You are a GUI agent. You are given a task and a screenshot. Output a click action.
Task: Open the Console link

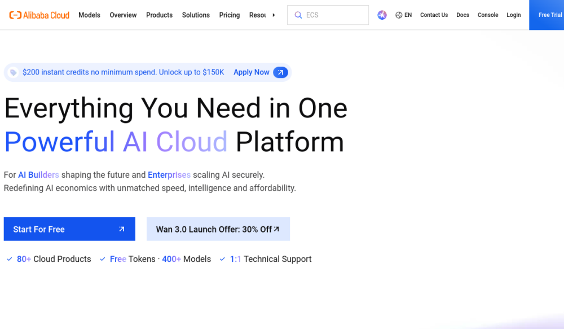coord(488,15)
